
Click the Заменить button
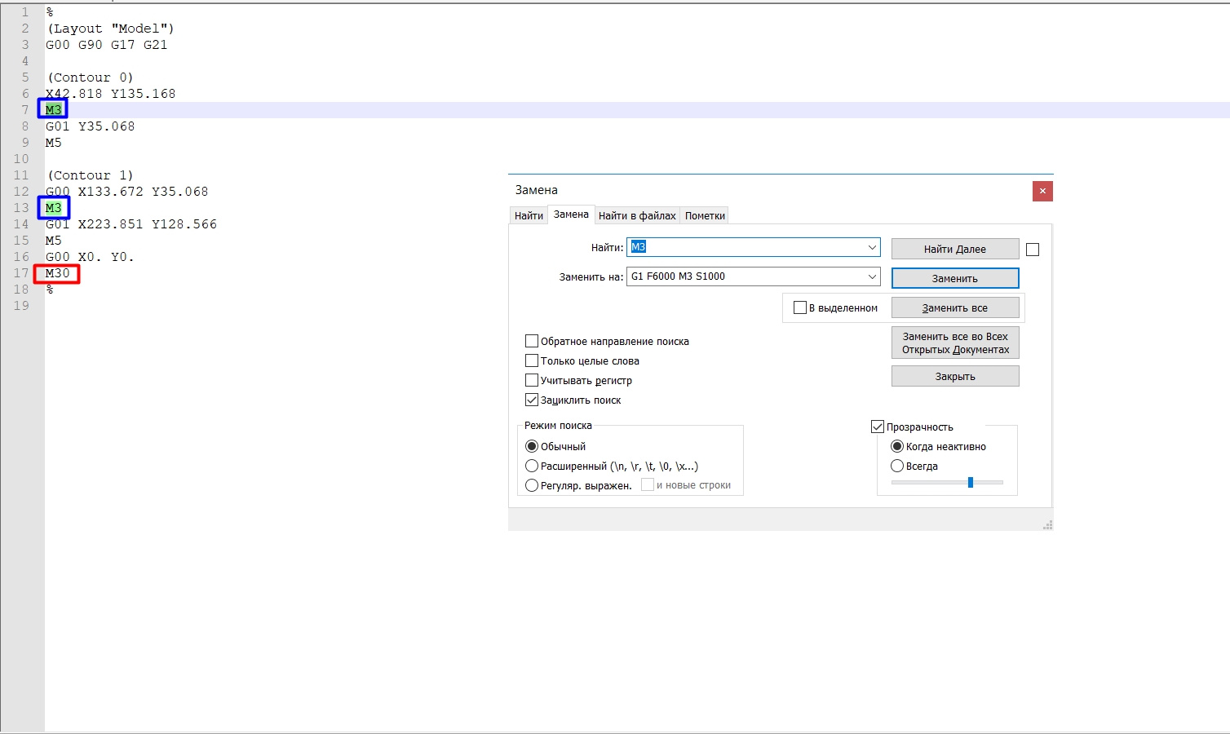955,278
